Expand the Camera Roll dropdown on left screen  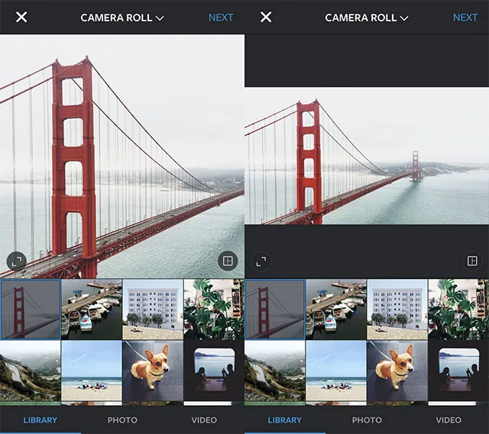(x=122, y=17)
